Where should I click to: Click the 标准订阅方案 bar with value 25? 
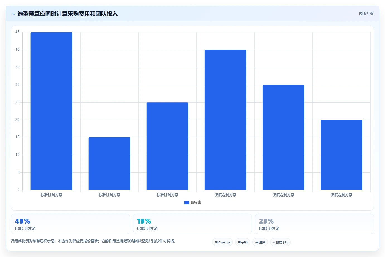167,146
